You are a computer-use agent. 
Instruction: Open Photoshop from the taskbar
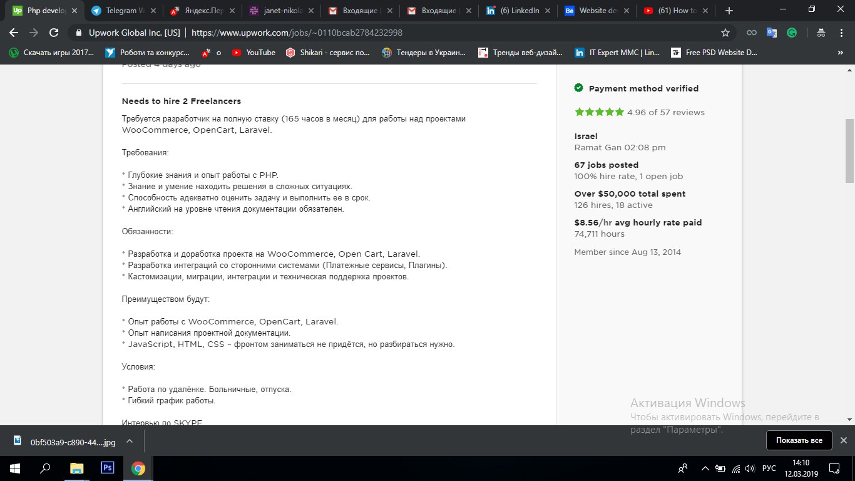pos(108,468)
